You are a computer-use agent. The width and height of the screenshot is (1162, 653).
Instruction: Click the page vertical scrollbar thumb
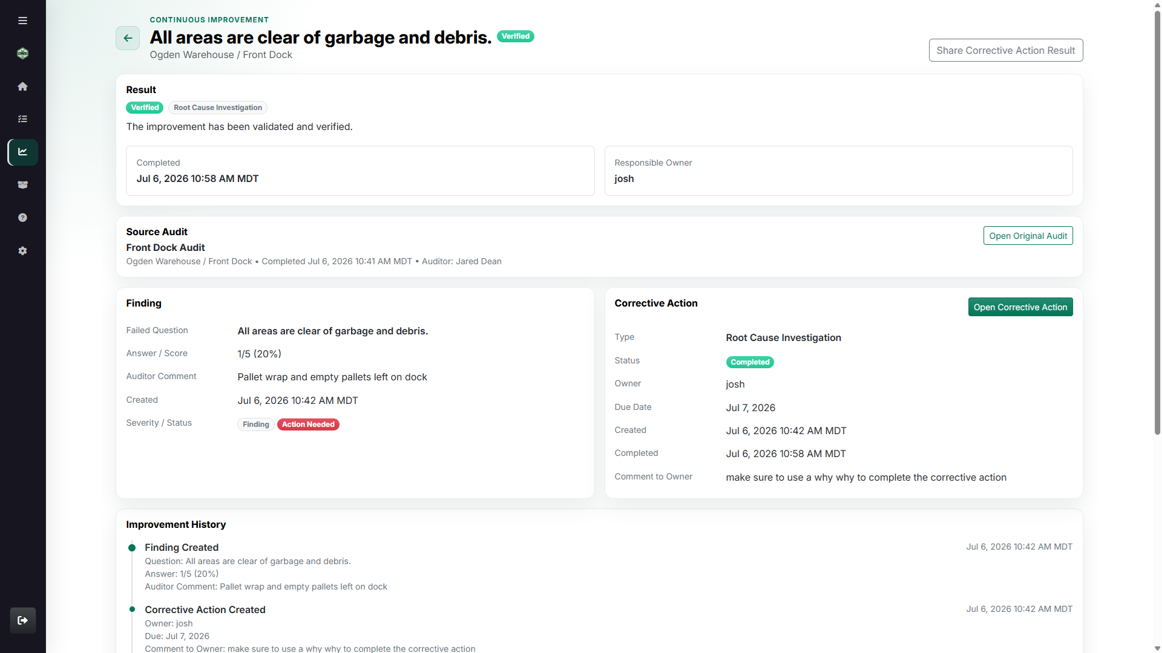pyautogui.click(x=1157, y=223)
